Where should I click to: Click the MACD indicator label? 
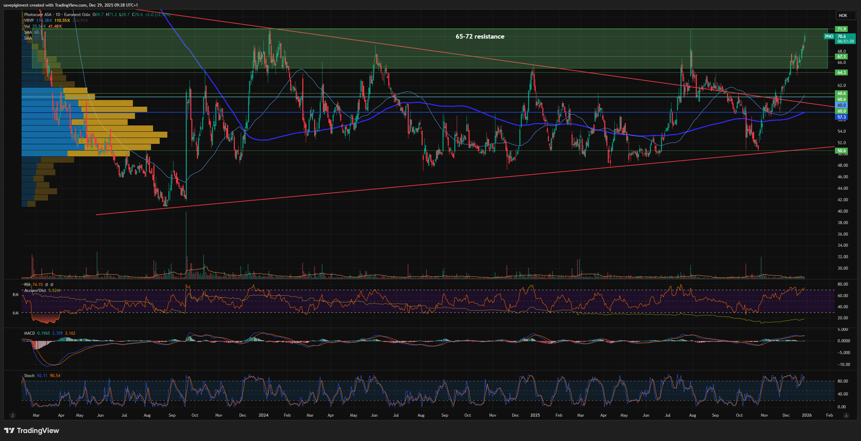tap(30, 333)
